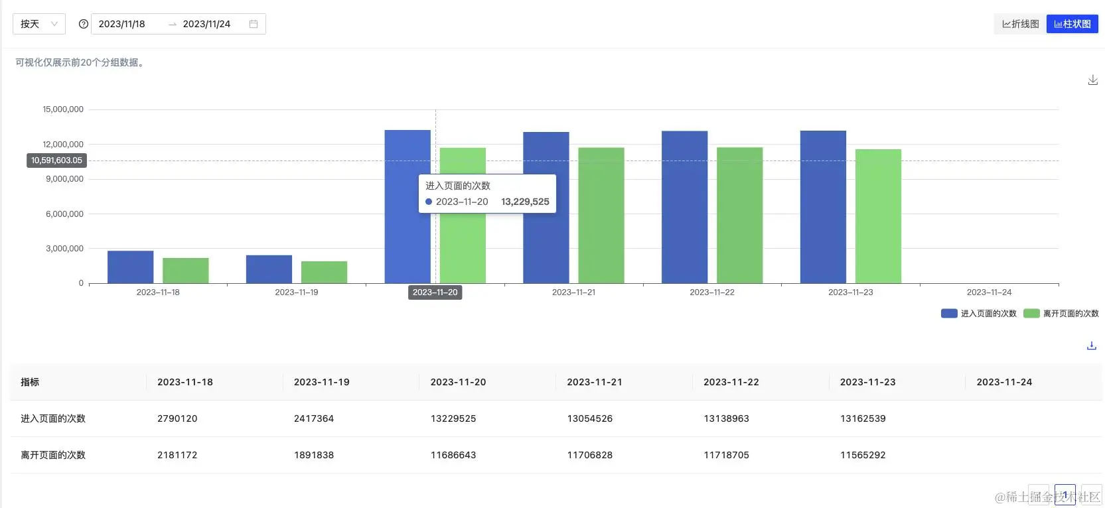This screenshot has height=508, width=1105.
Task: Click blue bar for 2023-11-23
Action: point(823,207)
